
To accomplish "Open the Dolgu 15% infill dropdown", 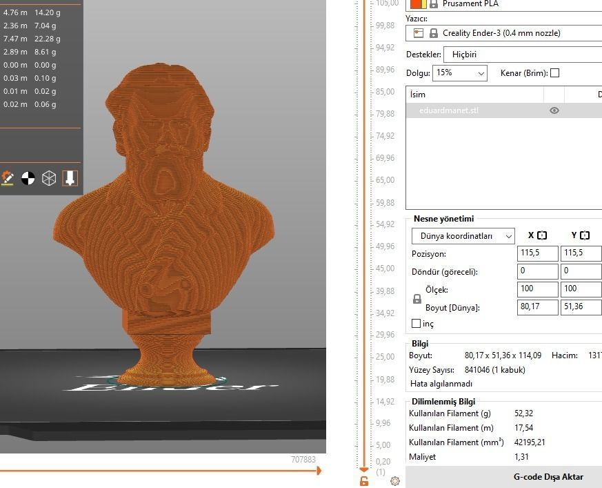I will point(459,73).
